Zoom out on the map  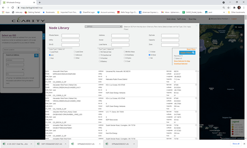click(241, 47)
